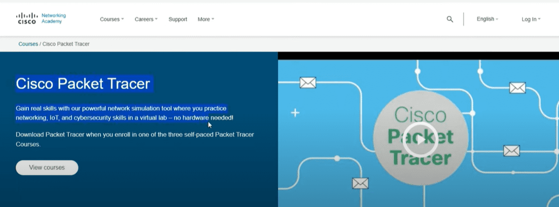Open the Careers dropdown
The width and height of the screenshot is (559, 207).
pyautogui.click(x=146, y=19)
